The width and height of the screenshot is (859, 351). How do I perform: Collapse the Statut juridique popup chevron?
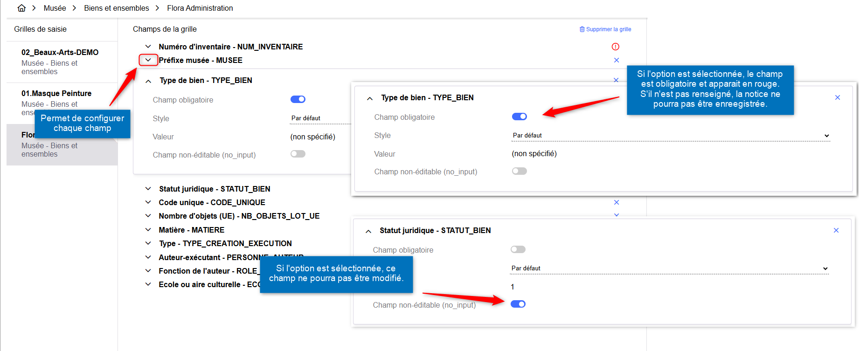click(368, 231)
